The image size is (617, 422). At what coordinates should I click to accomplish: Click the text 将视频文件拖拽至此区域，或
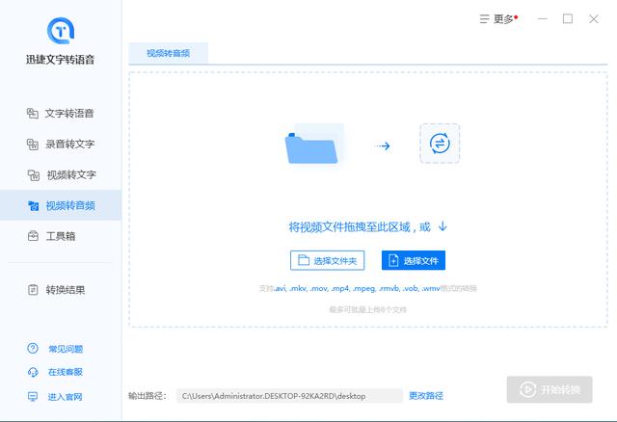pos(360,227)
